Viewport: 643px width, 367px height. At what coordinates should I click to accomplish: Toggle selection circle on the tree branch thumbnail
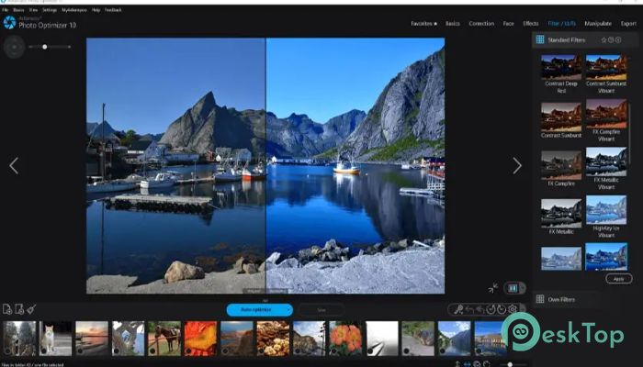coord(116,351)
